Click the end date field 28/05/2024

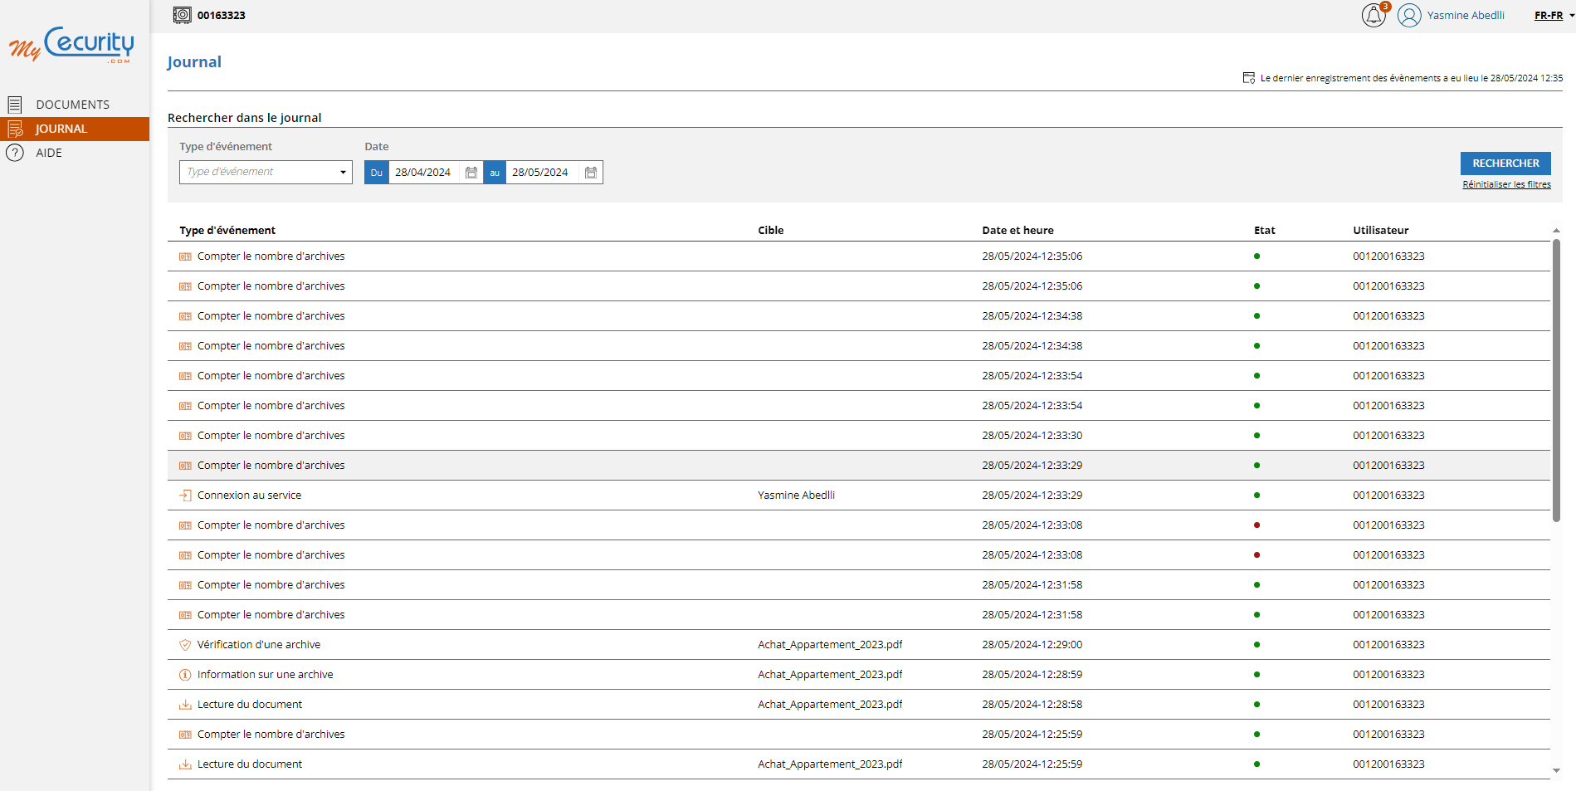click(540, 173)
